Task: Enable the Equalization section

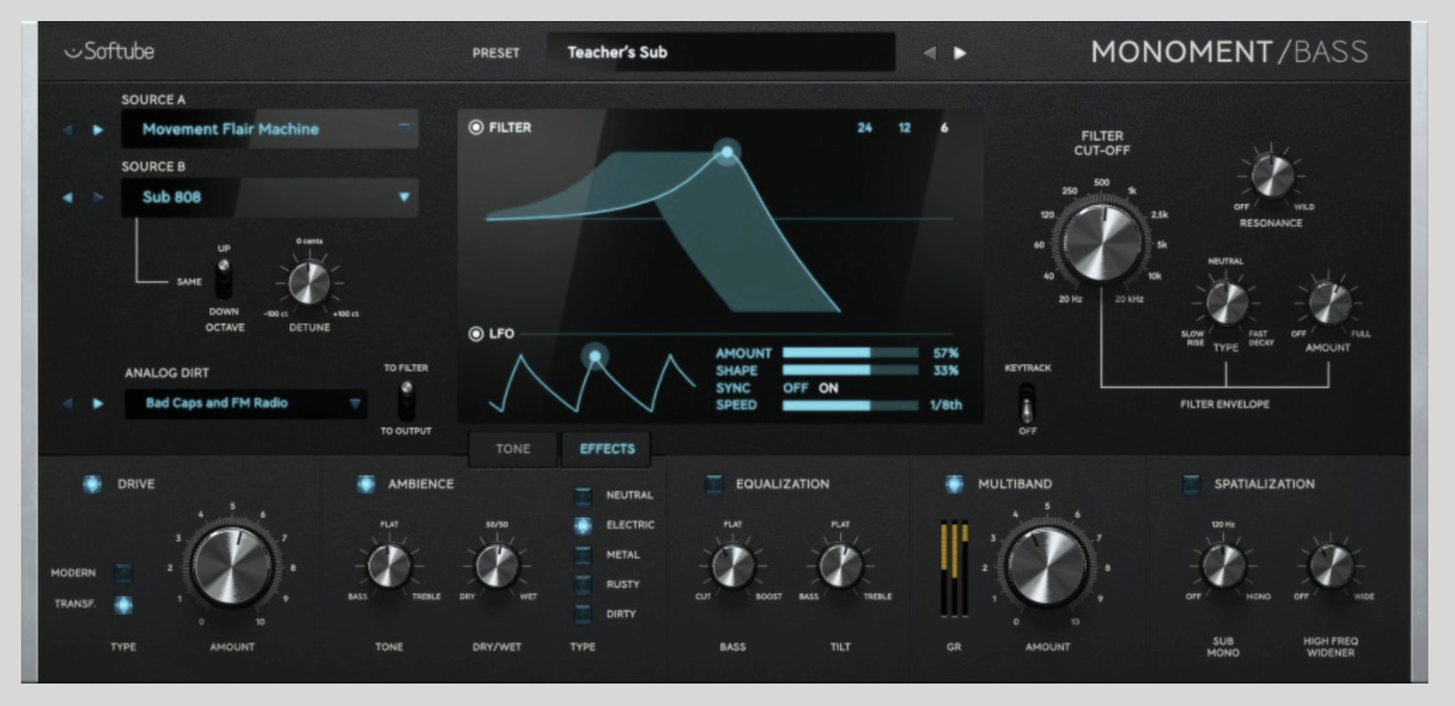Action: click(x=713, y=484)
